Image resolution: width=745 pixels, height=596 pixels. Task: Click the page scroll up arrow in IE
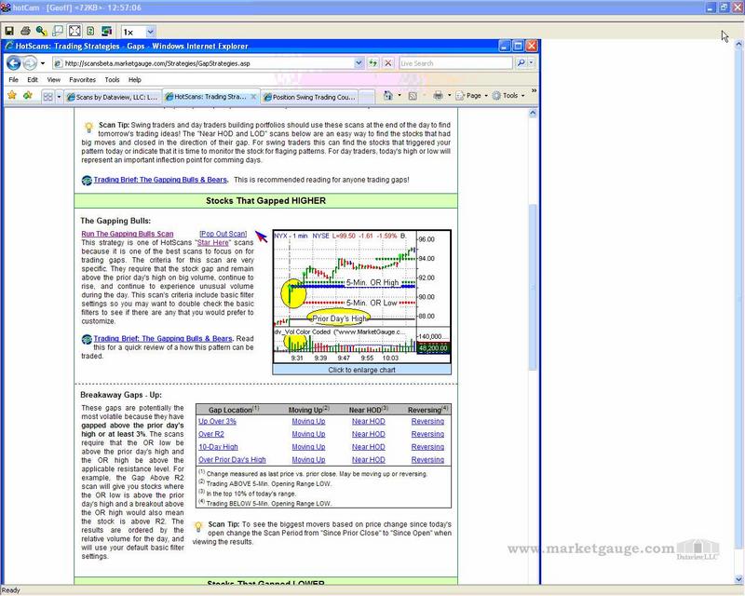click(x=533, y=113)
